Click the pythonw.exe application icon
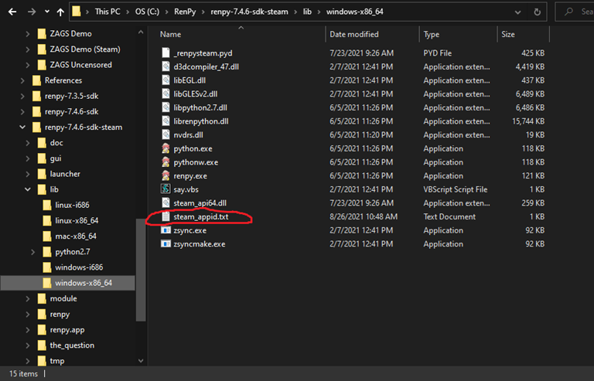The height and width of the screenshot is (381, 594). pyautogui.click(x=166, y=162)
